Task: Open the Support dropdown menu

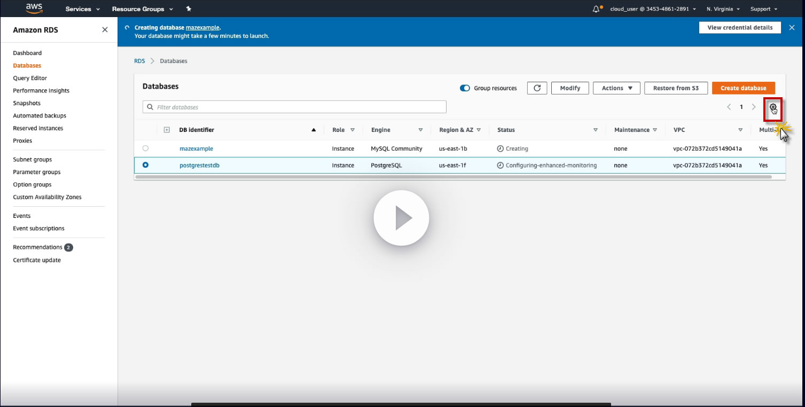Action: 763,9
